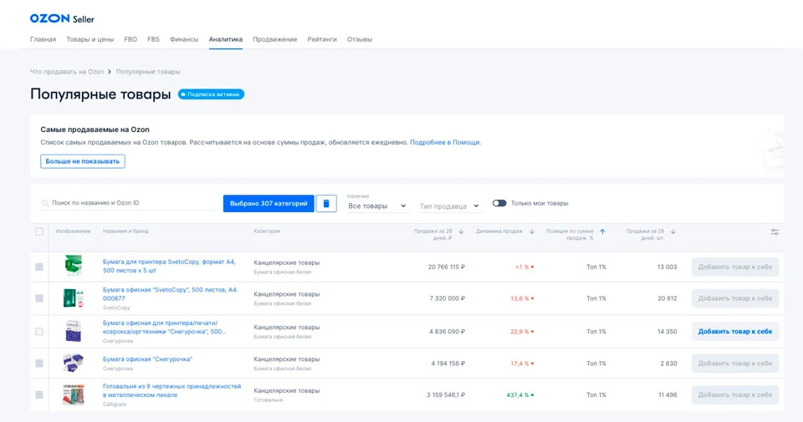Check the SvetoCopy 000877 row
Viewport: 803px width, 422px height.
point(39,298)
